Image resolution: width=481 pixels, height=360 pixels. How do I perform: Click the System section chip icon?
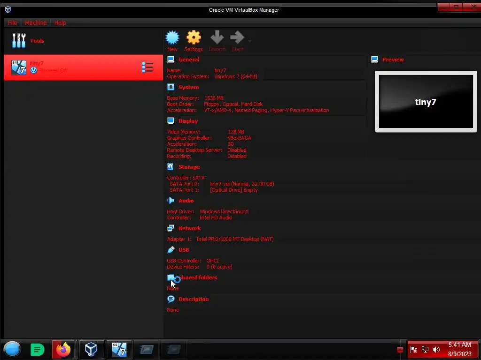[x=171, y=87]
